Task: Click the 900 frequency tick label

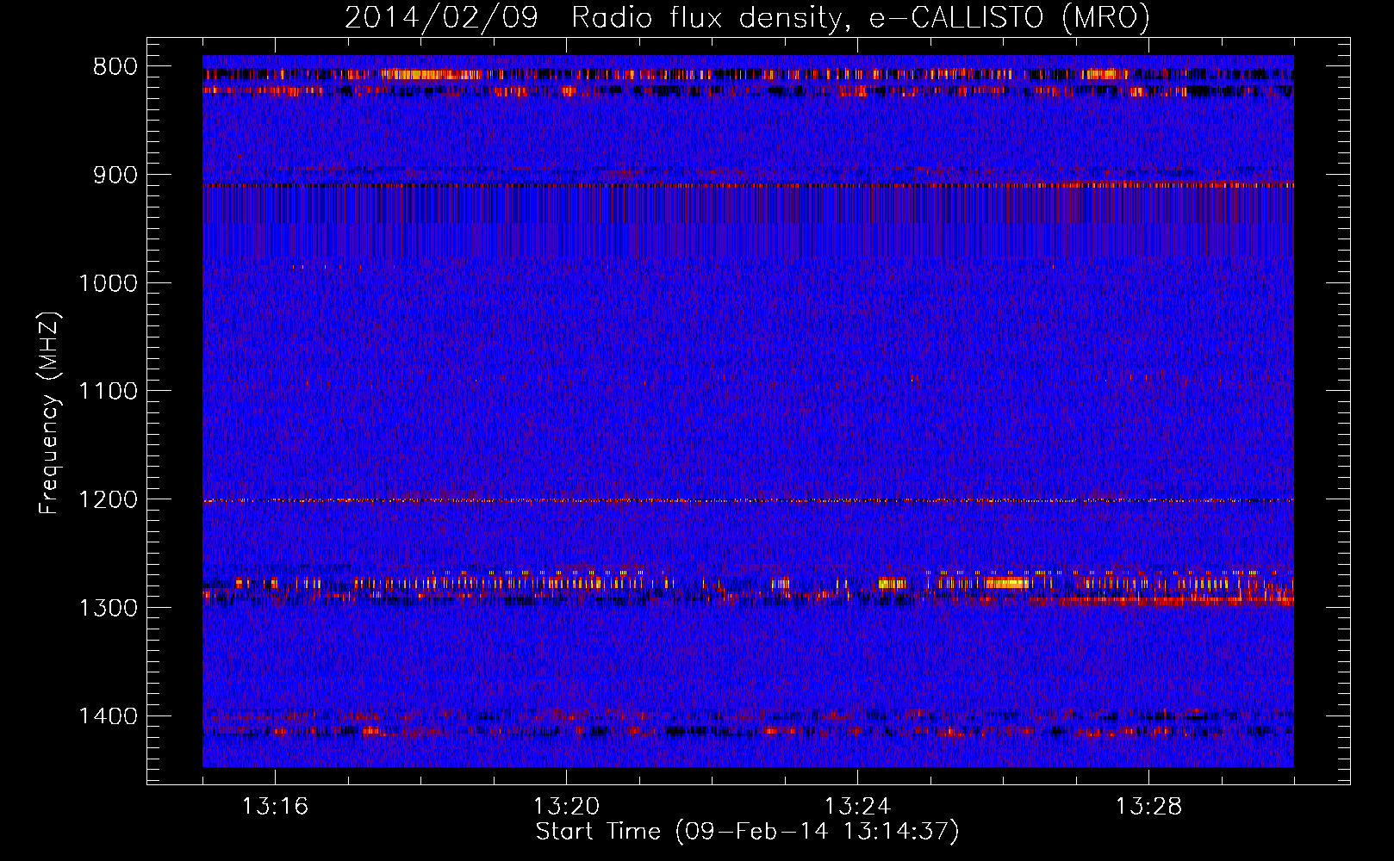Action: [x=115, y=175]
